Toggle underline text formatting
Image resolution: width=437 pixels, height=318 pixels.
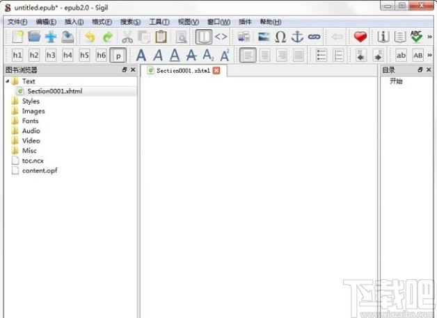click(175, 55)
